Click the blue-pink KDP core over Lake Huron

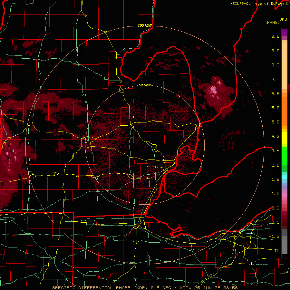click(x=214, y=90)
